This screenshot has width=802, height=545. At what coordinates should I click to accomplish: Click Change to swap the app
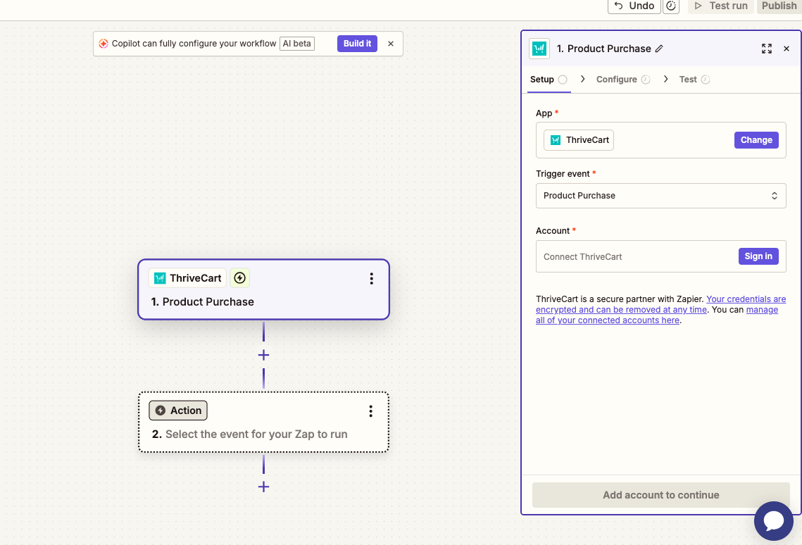point(756,140)
